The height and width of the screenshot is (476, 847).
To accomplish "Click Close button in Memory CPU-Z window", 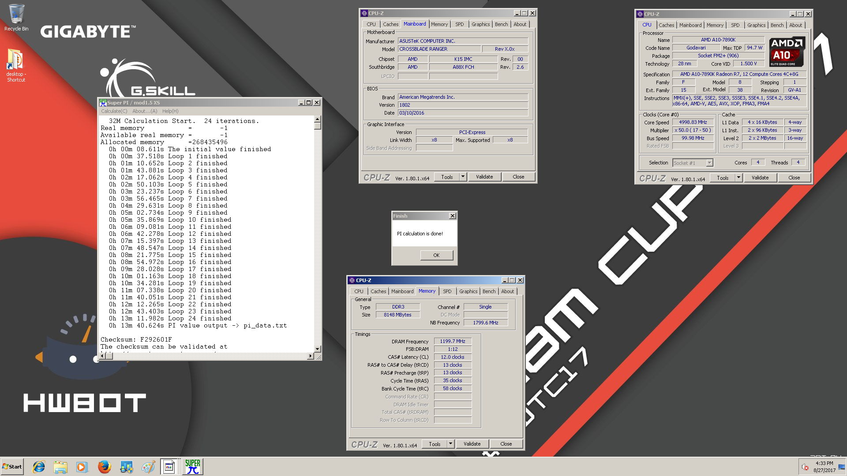I will point(506,444).
